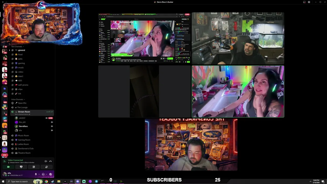The image size is (327, 184).
Task: Open the Discord help icon in title bar
Action: point(309,2)
